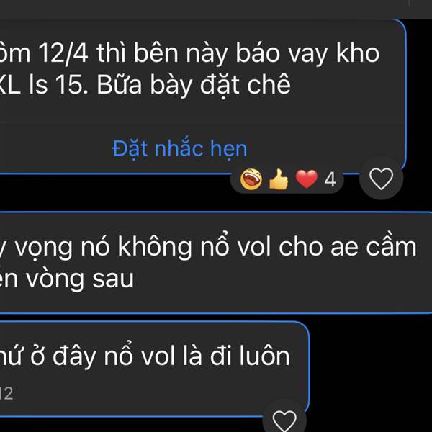
Task: Open the reactions summary pill under first message
Action: tap(287, 179)
